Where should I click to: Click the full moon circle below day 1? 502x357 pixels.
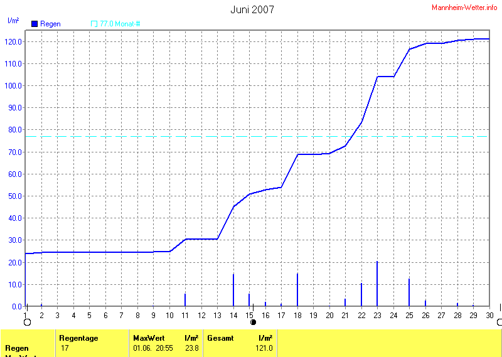pos(27,322)
